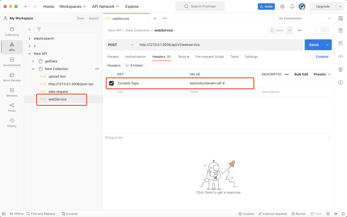Click the edit pencil icon

click(316, 30)
